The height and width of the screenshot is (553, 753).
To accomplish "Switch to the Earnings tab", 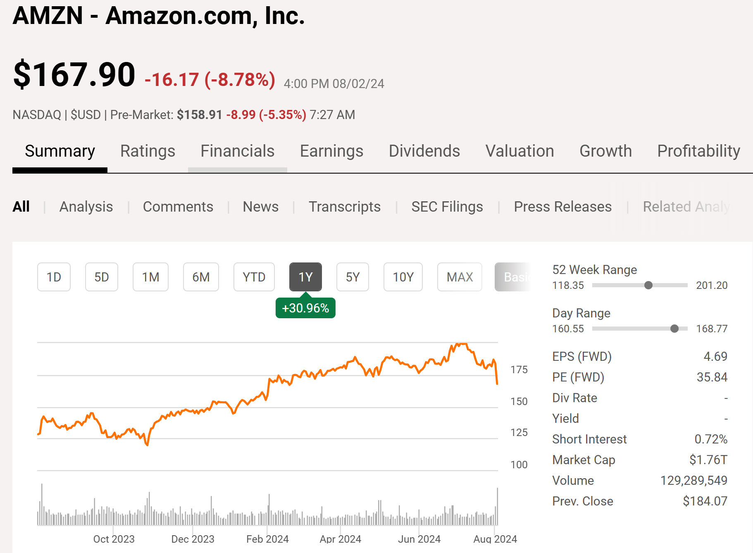I will coord(331,151).
